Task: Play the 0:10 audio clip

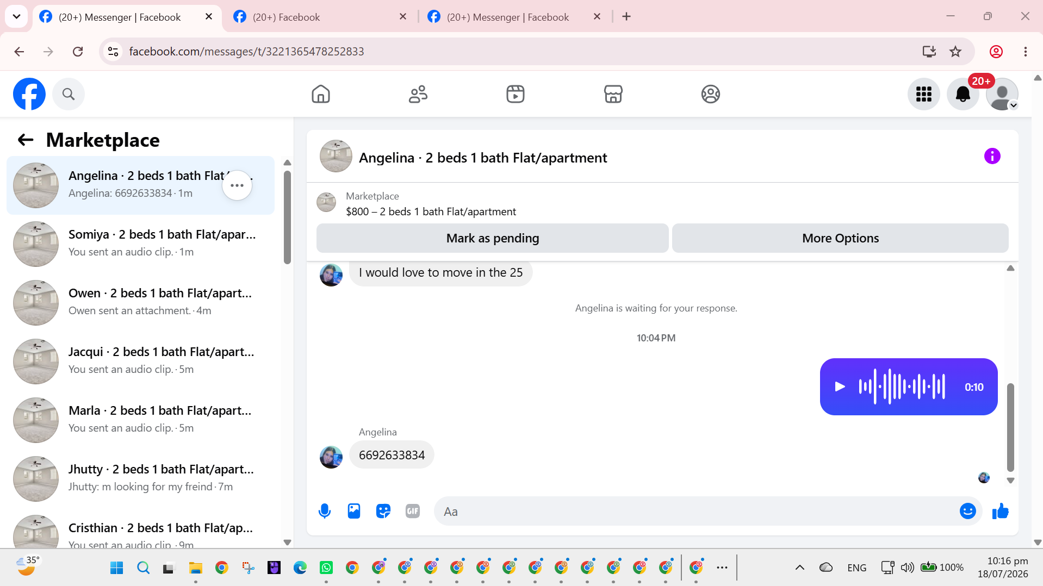Action: 840,386
